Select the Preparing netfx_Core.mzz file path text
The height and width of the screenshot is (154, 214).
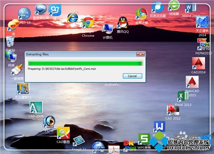pos(62,69)
